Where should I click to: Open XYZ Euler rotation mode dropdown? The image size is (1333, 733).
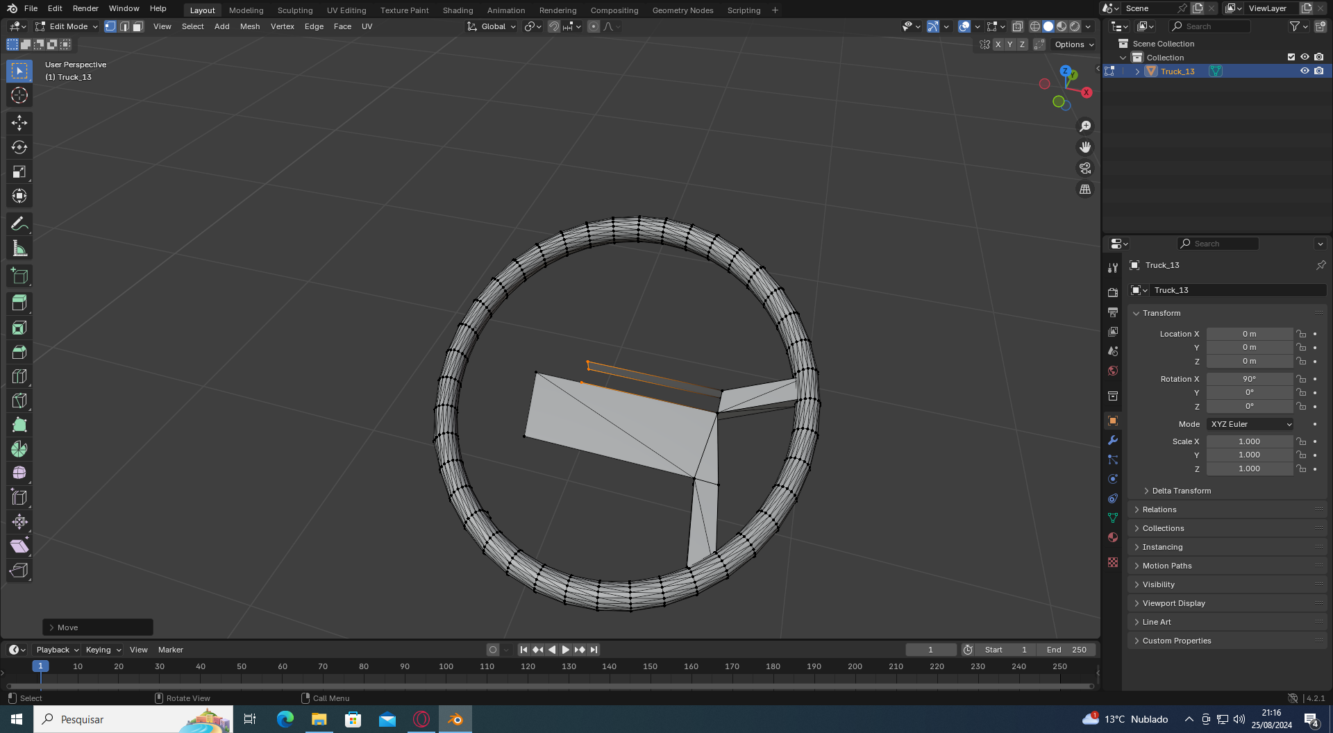pos(1250,424)
